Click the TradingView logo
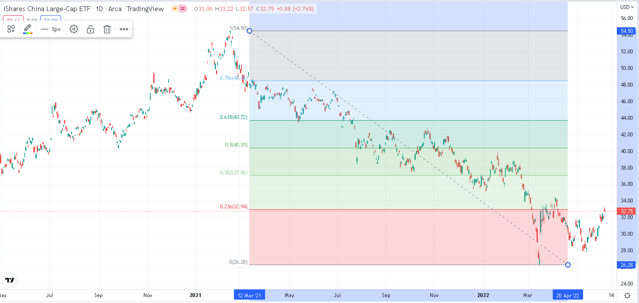Image resolution: width=639 pixels, height=303 pixels. tap(10, 280)
